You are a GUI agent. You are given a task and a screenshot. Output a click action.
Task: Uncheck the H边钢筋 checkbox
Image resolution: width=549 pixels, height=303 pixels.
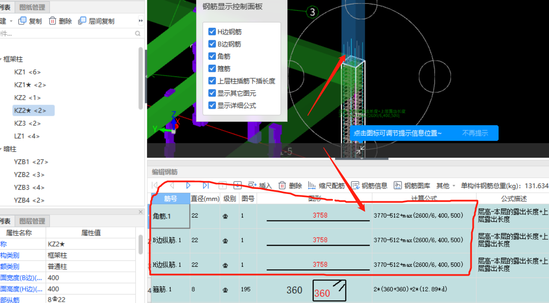click(212, 32)
